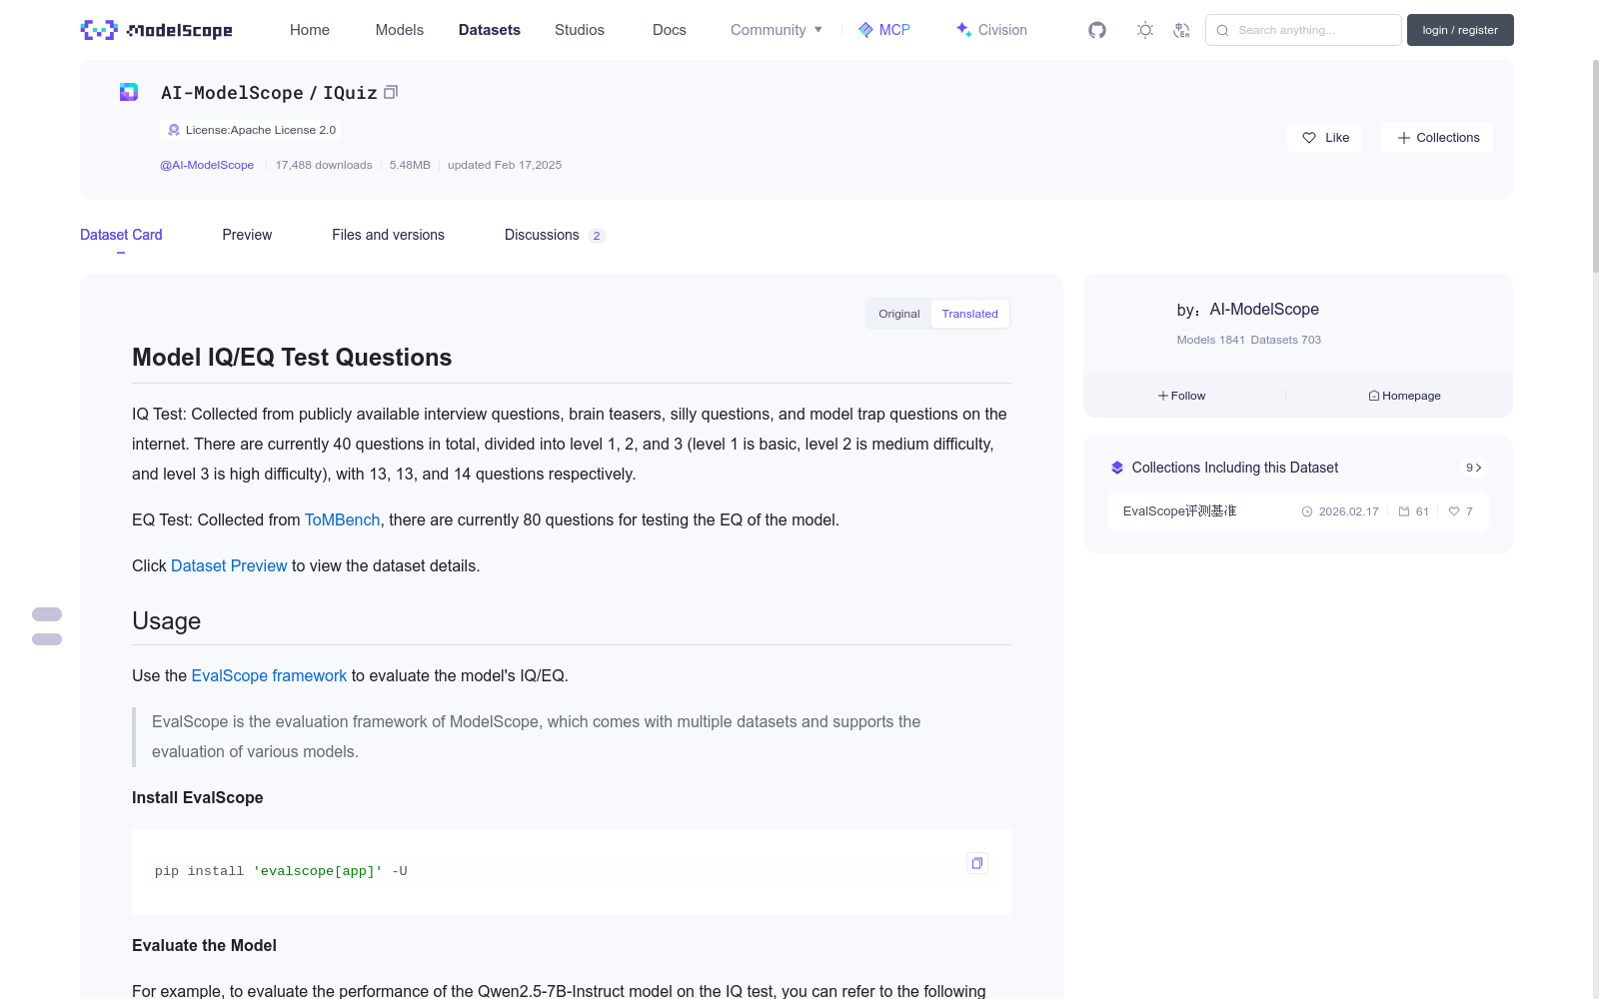Switch site language with translate icon

[1181, 30]
